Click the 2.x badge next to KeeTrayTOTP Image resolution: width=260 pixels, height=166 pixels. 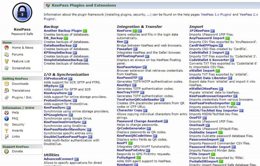tap(142, 93)
